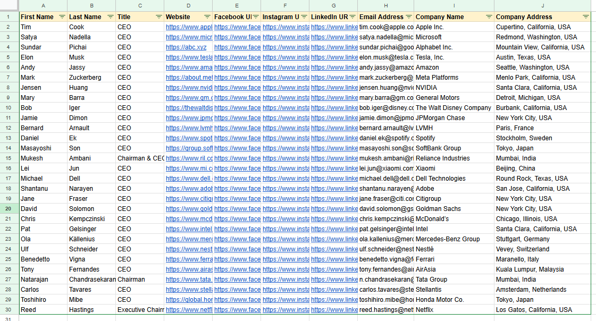Viewport: 596px width, 321px height.
Task: Select lei.jun@xiaomi email cell
Action: 386,168
